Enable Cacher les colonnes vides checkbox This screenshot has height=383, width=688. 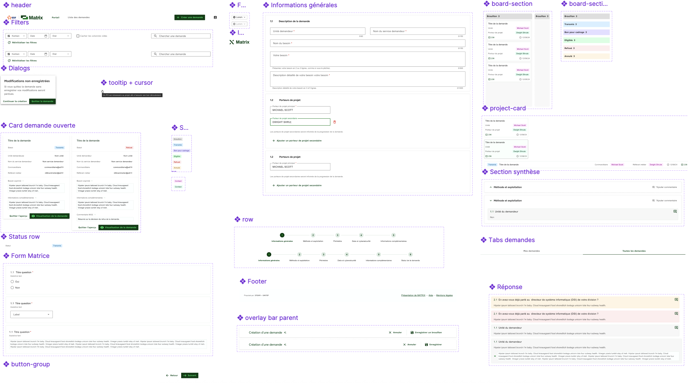[78, 36]
